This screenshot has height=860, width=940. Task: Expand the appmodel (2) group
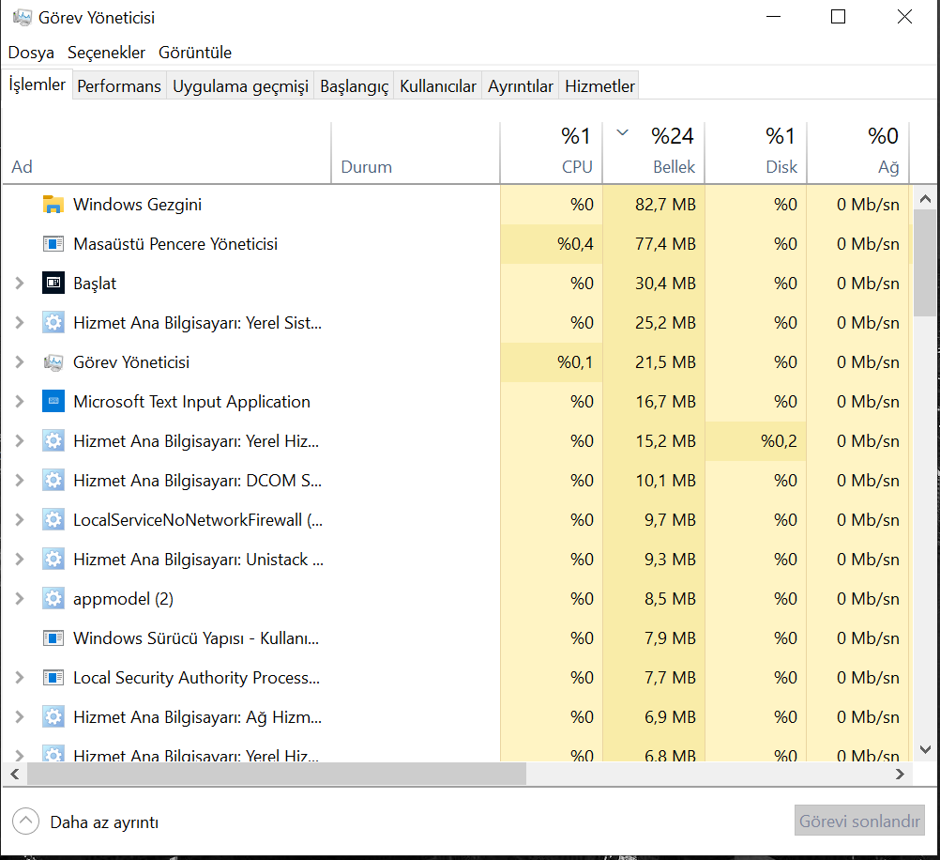pos(19,599)
